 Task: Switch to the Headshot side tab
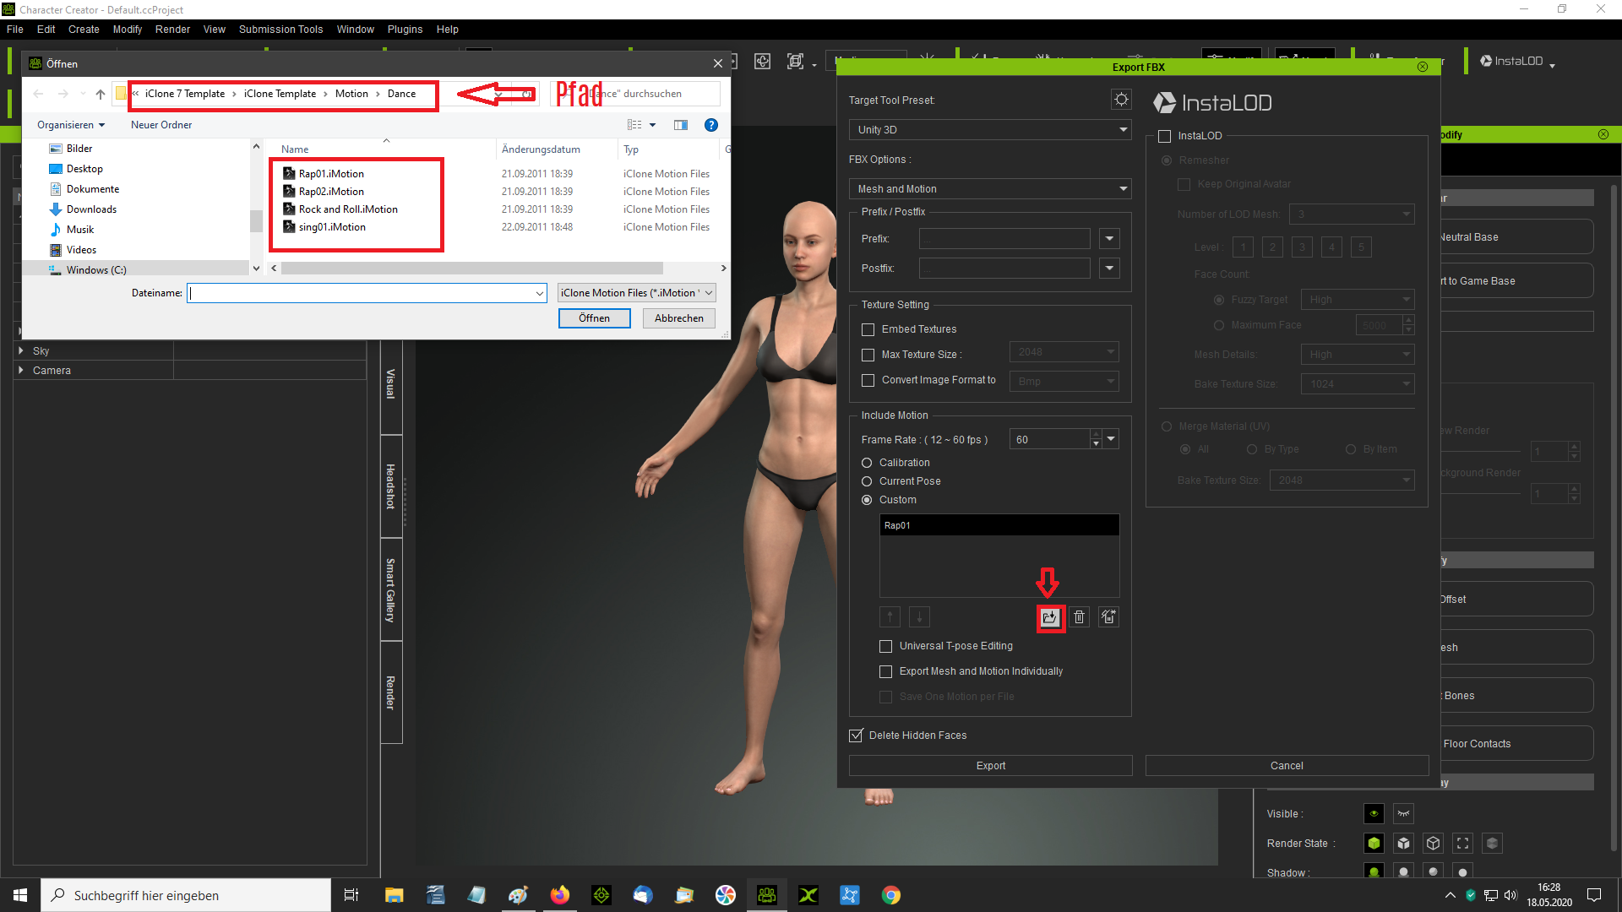[x=391, y=486]
